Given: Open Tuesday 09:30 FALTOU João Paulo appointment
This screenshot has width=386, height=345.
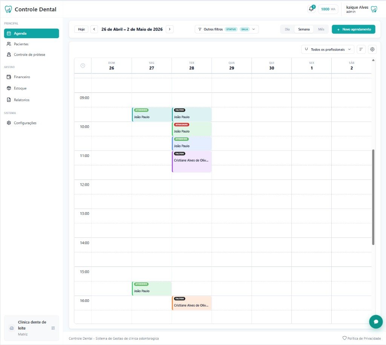Looking at the screenshot, I should [192, 114].
